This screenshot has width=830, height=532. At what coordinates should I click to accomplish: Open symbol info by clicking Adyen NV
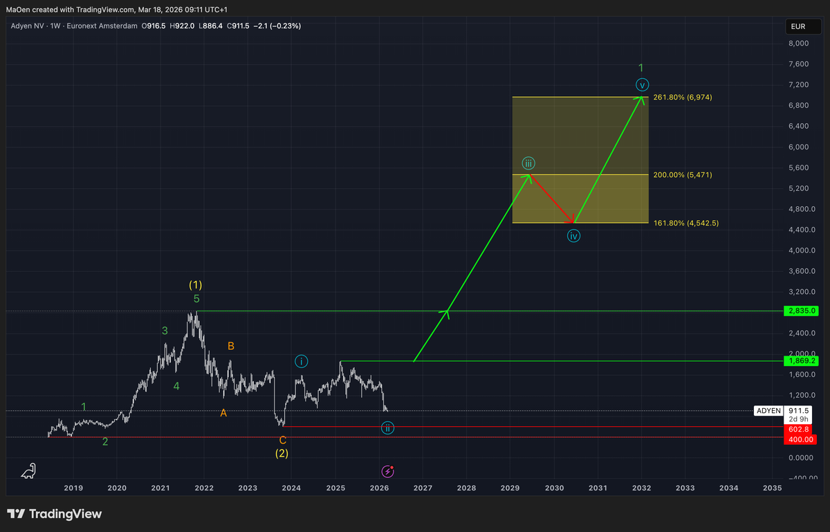tap(28, 26)
